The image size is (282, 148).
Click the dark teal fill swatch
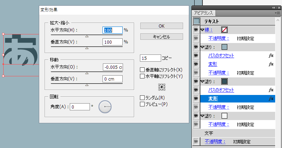tap(224, 81)
